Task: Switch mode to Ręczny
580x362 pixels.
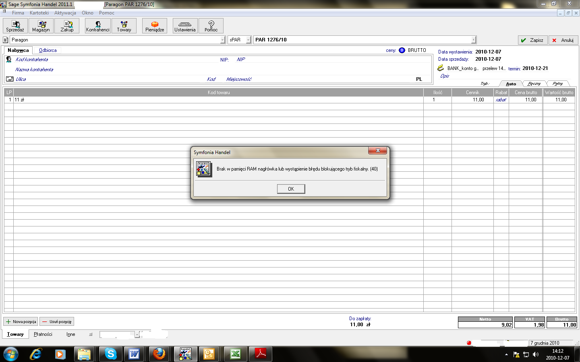Action: tap(534, 84)
